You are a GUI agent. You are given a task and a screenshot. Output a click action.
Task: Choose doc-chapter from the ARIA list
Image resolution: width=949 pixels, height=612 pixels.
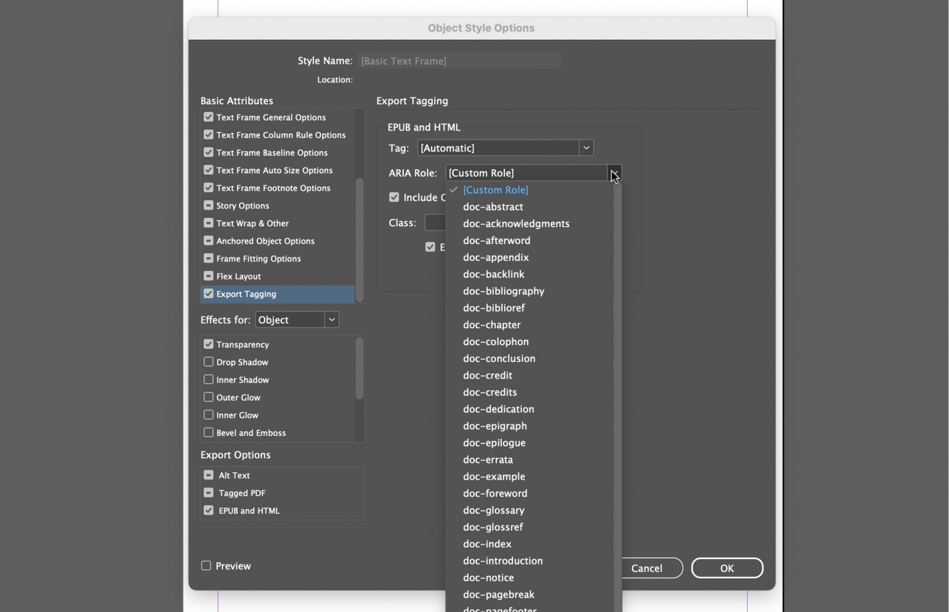491,325
